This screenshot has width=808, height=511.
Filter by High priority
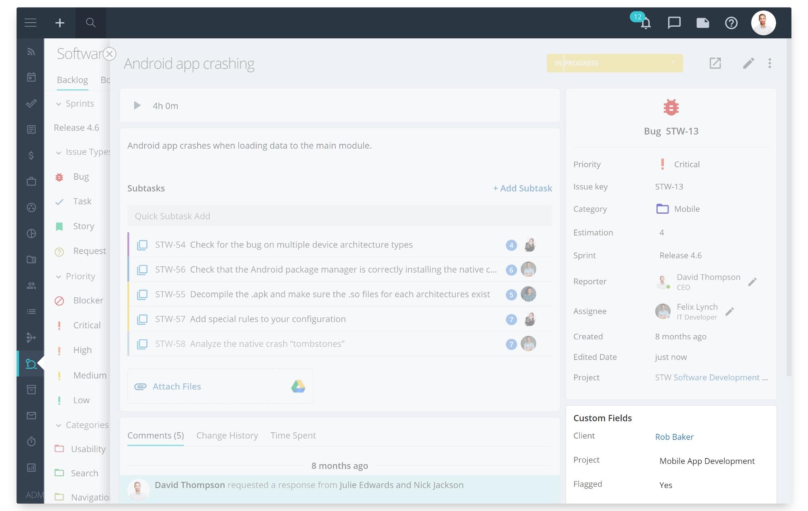[82, 350]
